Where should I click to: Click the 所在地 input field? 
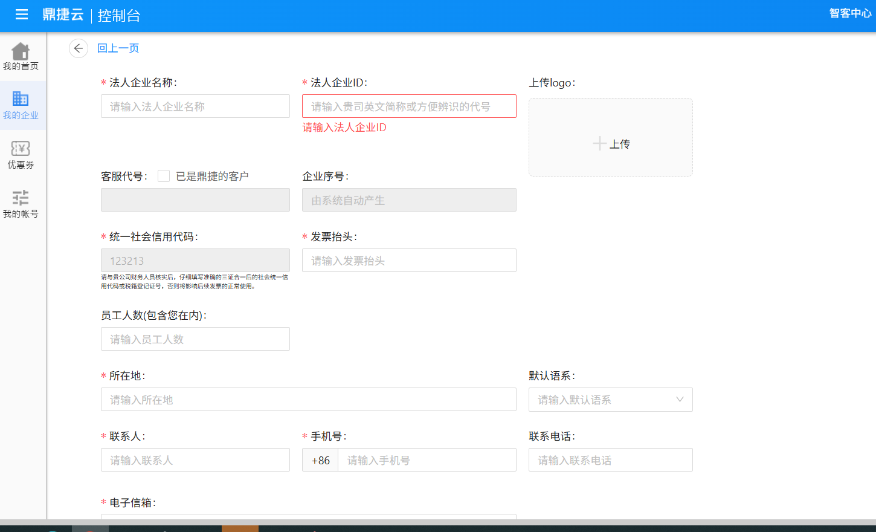(x=308, y=400)
